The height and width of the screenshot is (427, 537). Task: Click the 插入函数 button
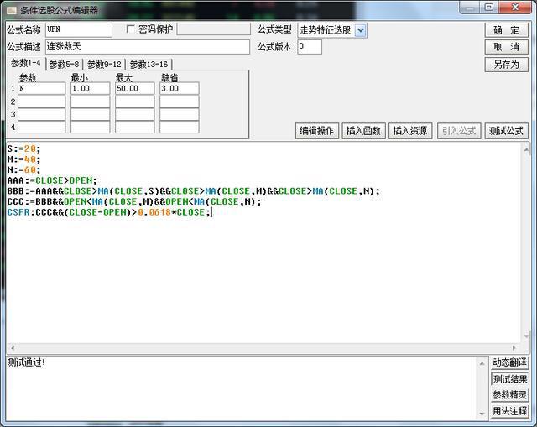(x=363, y=131)
